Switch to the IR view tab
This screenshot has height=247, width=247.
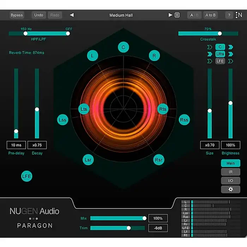[x=231, y=172]
